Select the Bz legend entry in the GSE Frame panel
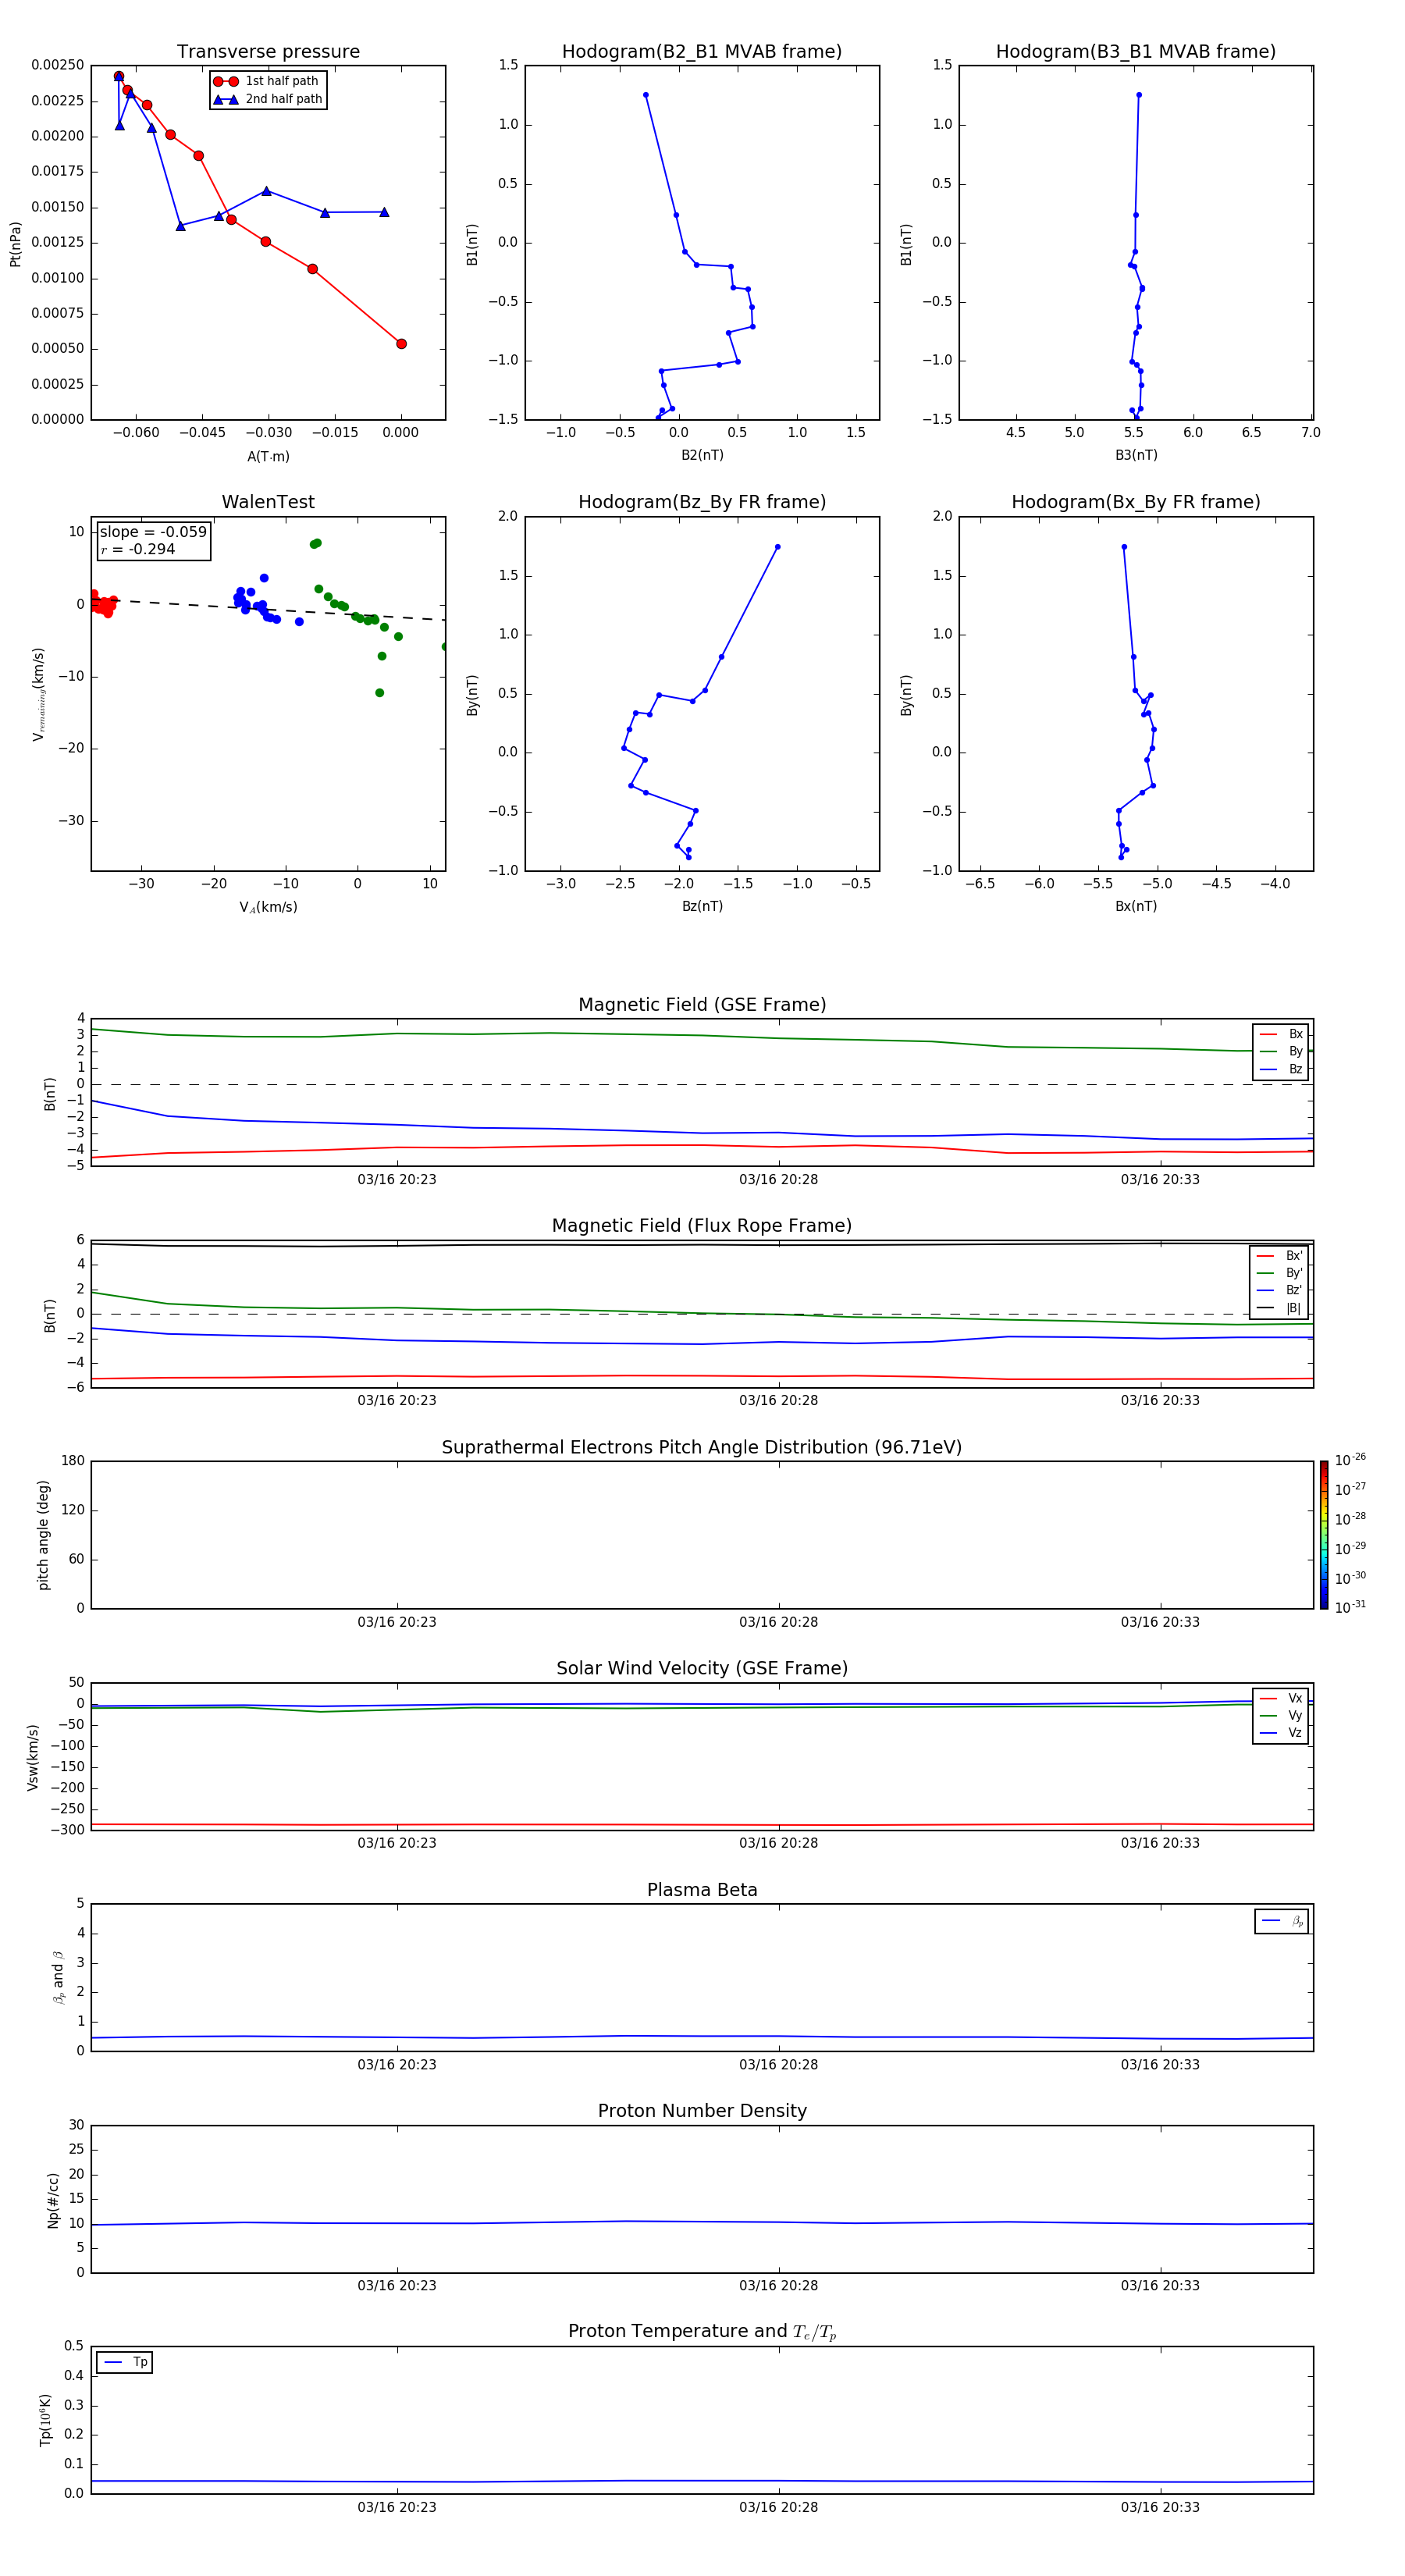Screen dimensions: 1405x2576 [x=1281, y=1069]
